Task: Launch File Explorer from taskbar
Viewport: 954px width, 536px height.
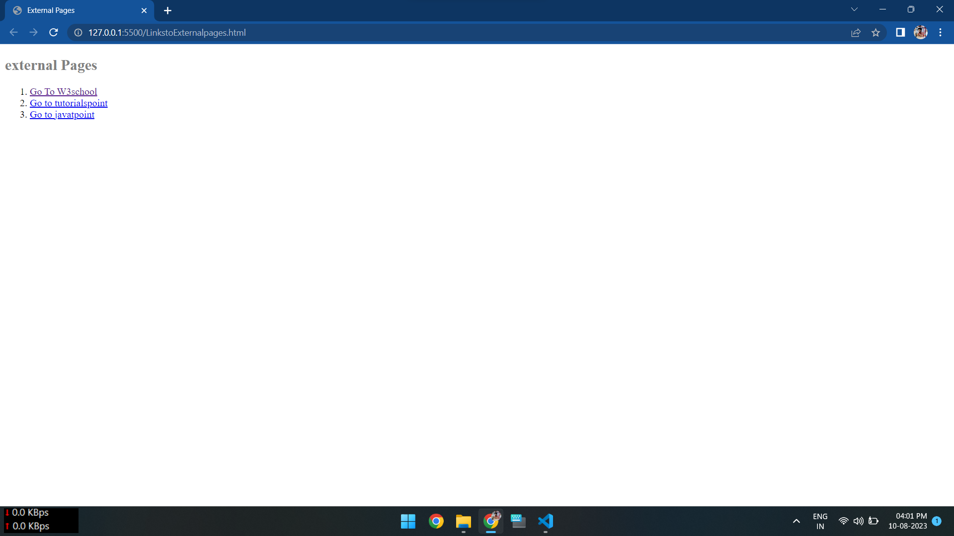Action: (x=463, y=521)
